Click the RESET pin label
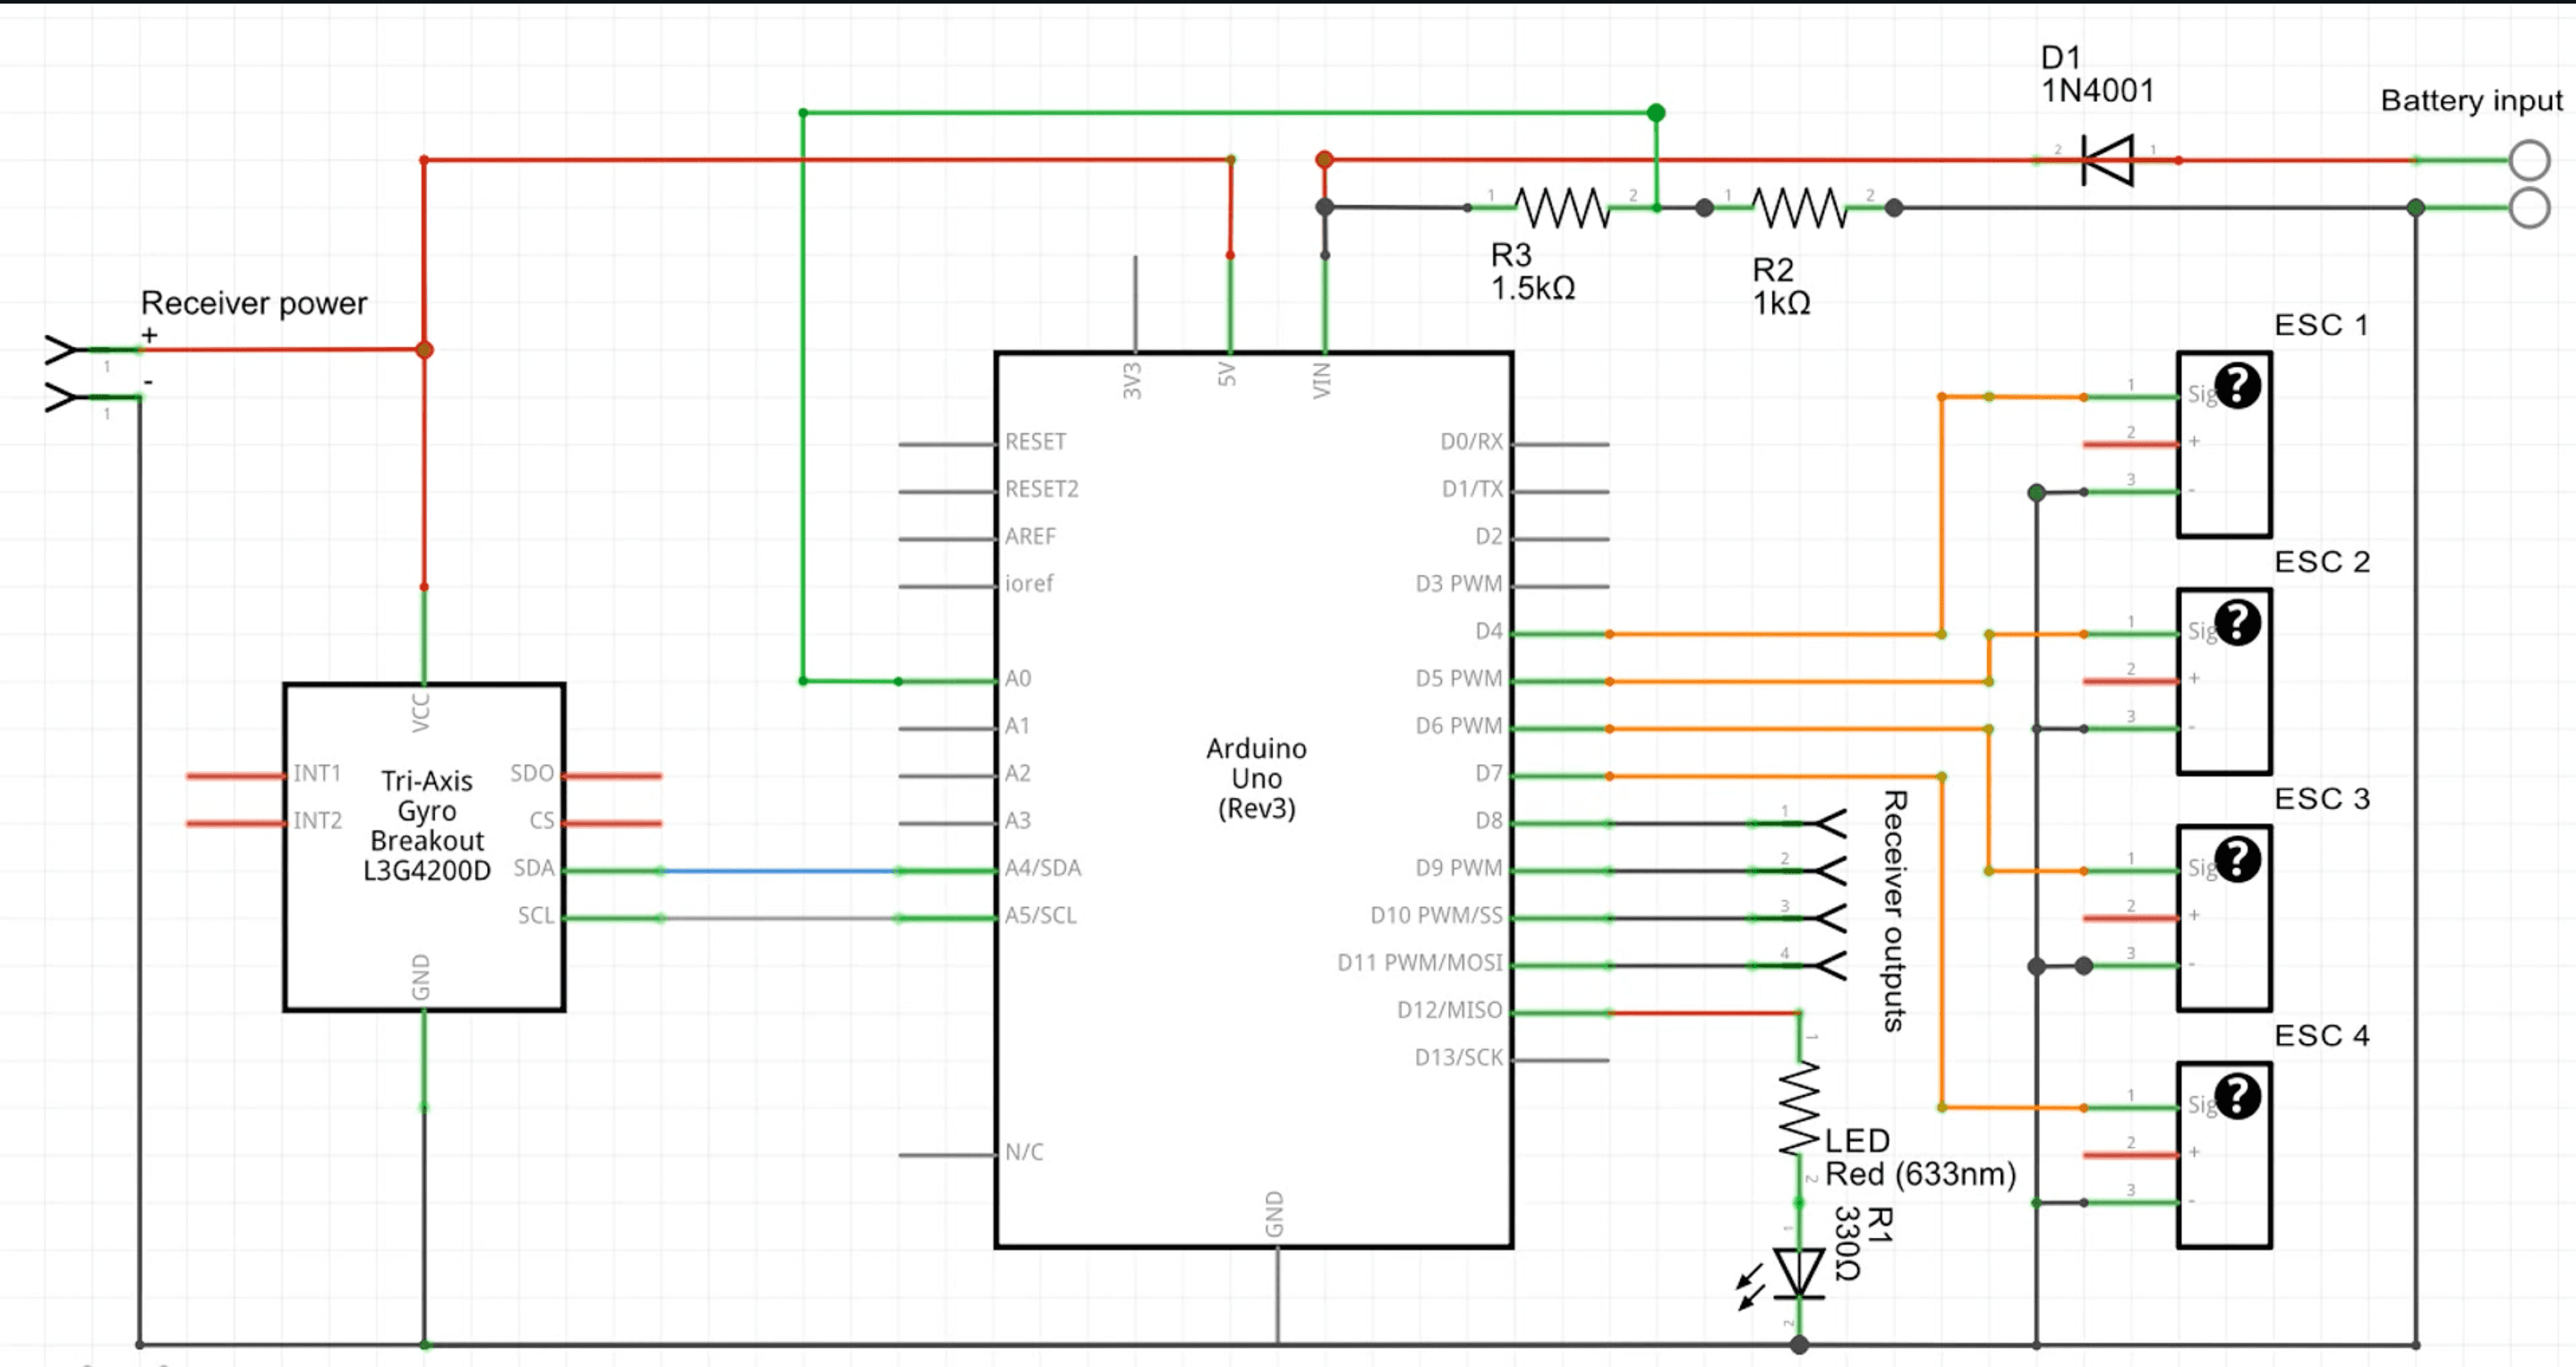 pyautogui.click(x=1036, y=442)
